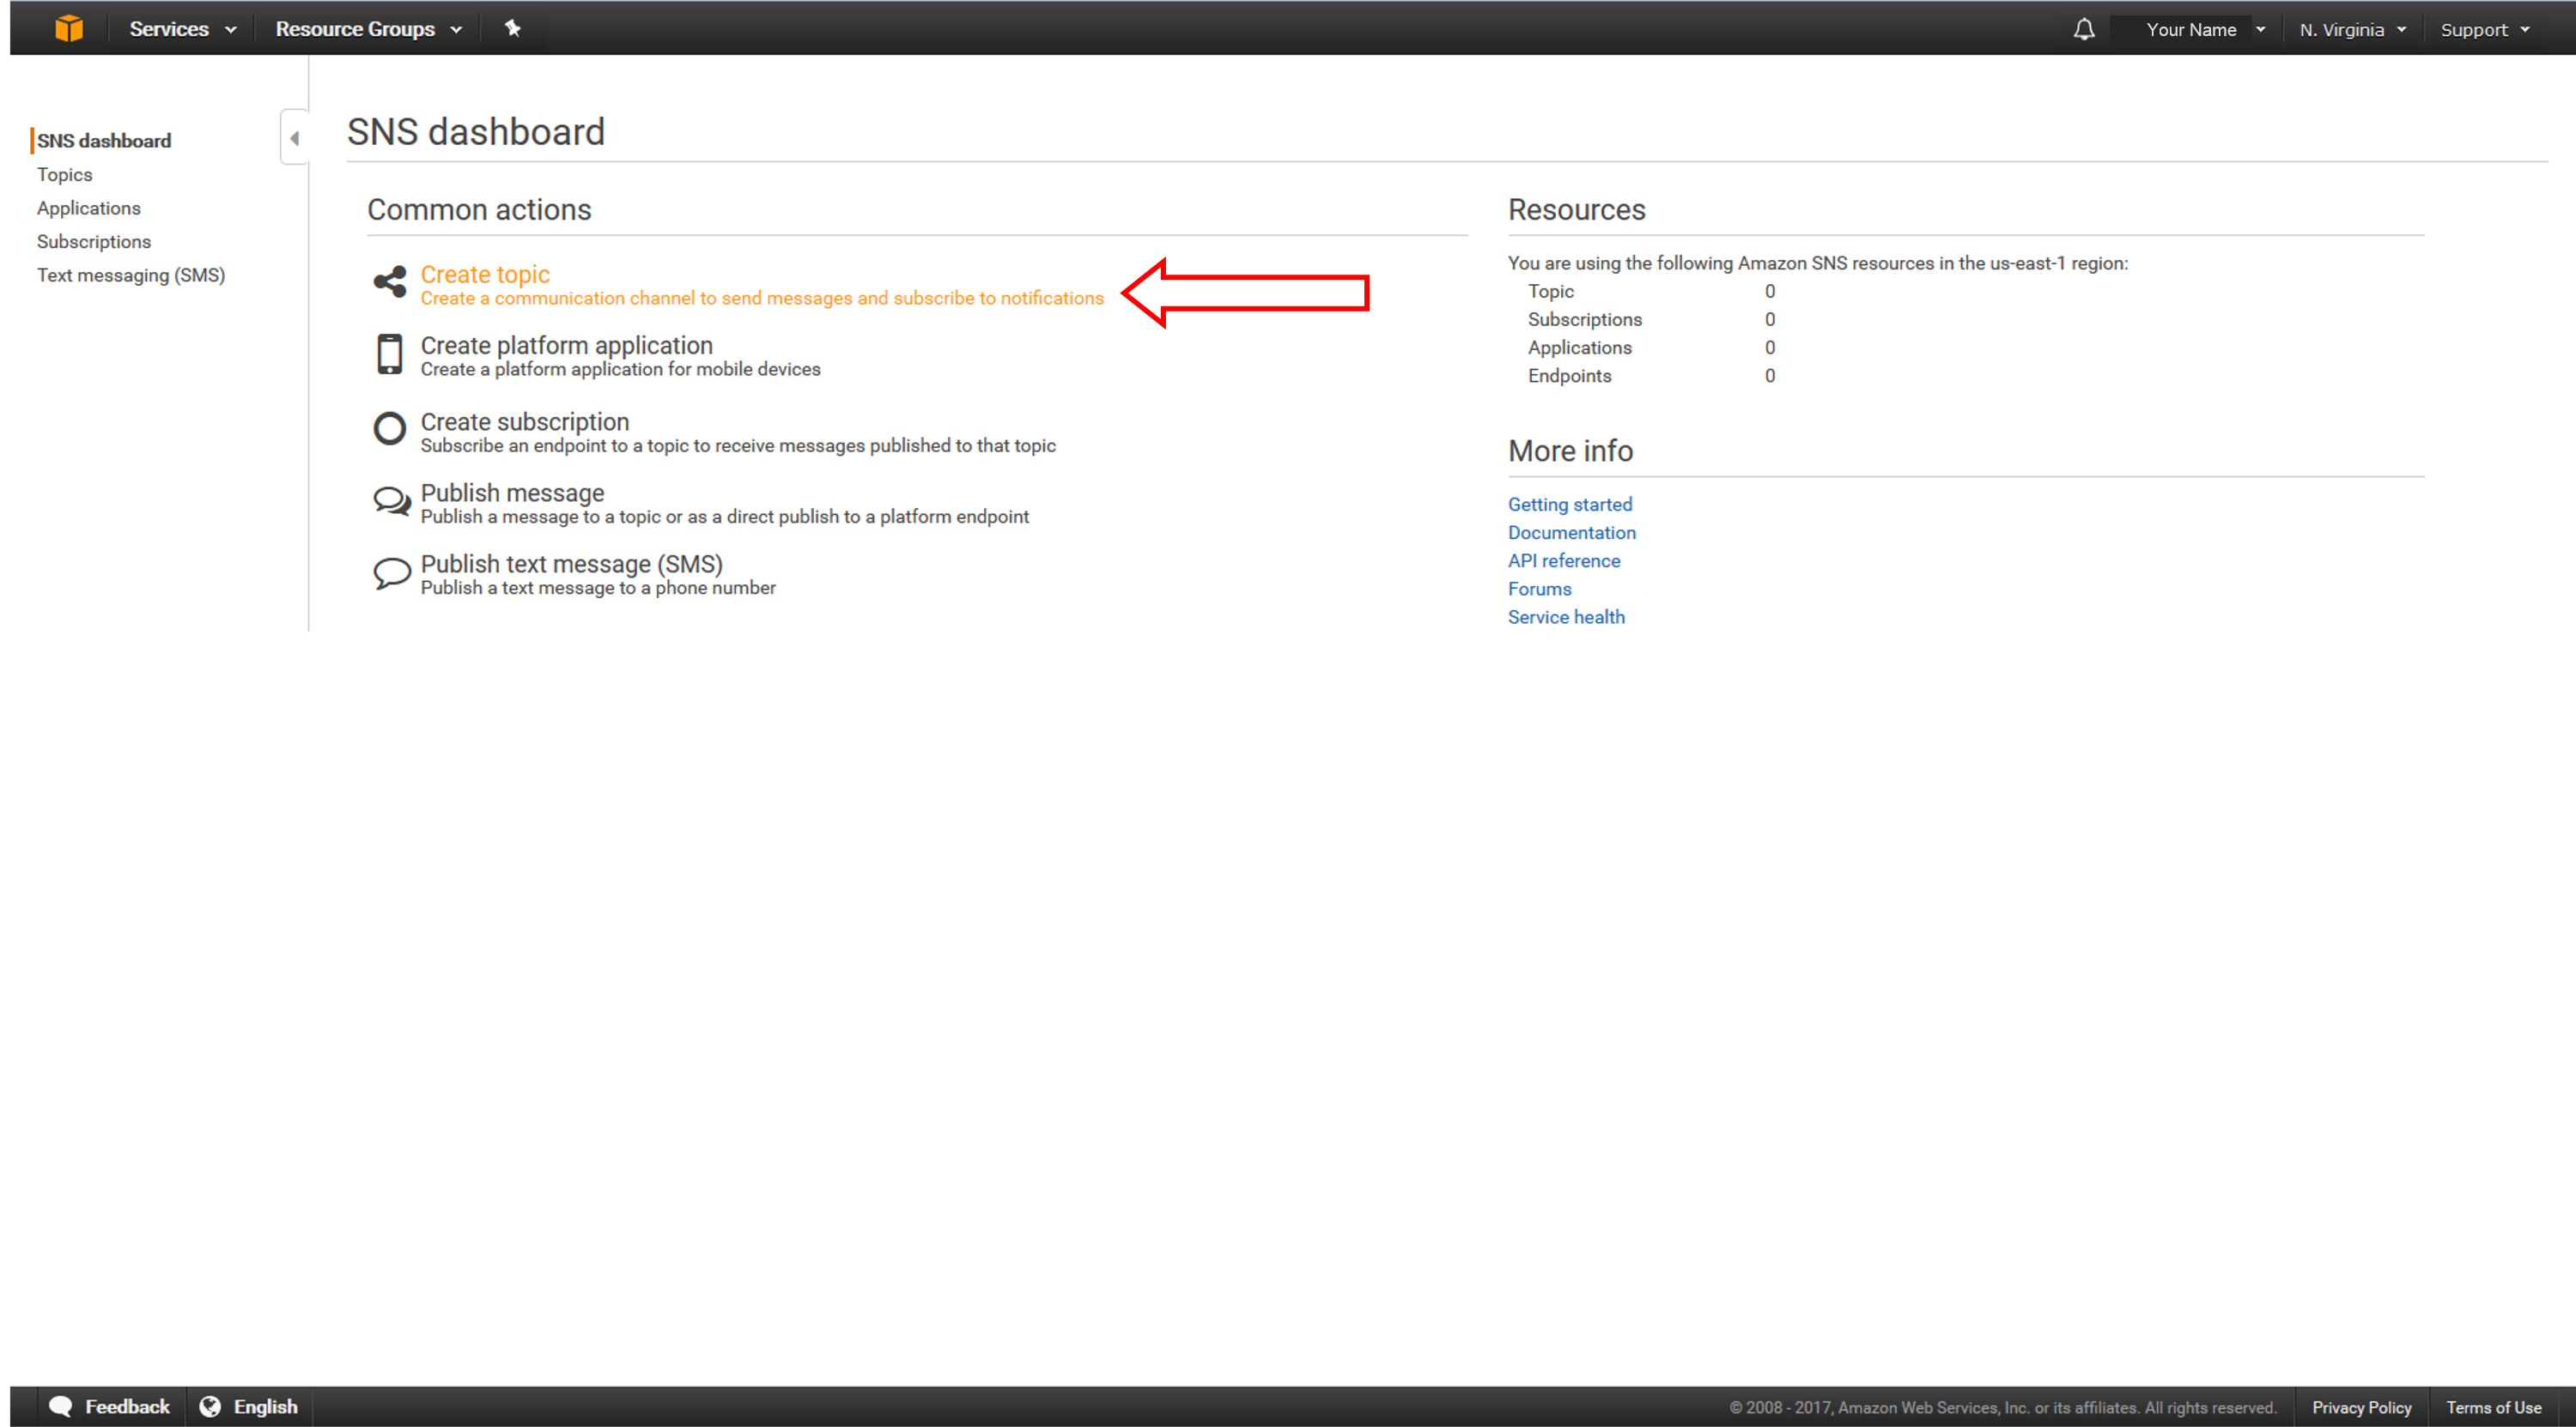Click the Publish message link
The height and width of the screenshot is (1427, 2576).
(x=512, y=493)
